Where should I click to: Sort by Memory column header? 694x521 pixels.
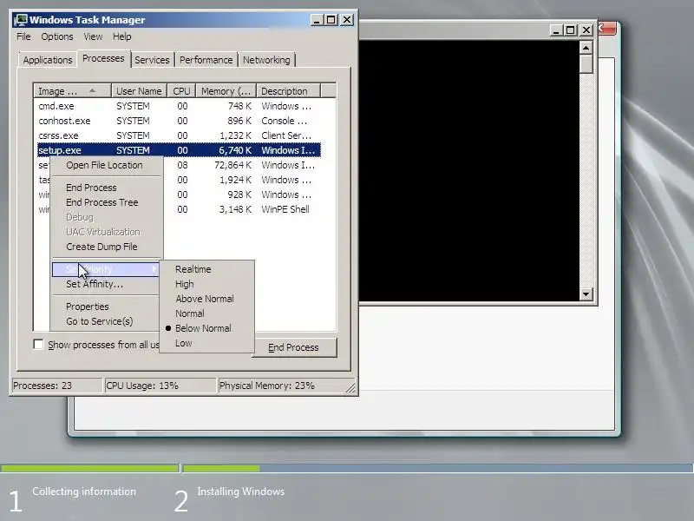pos(226,91)
